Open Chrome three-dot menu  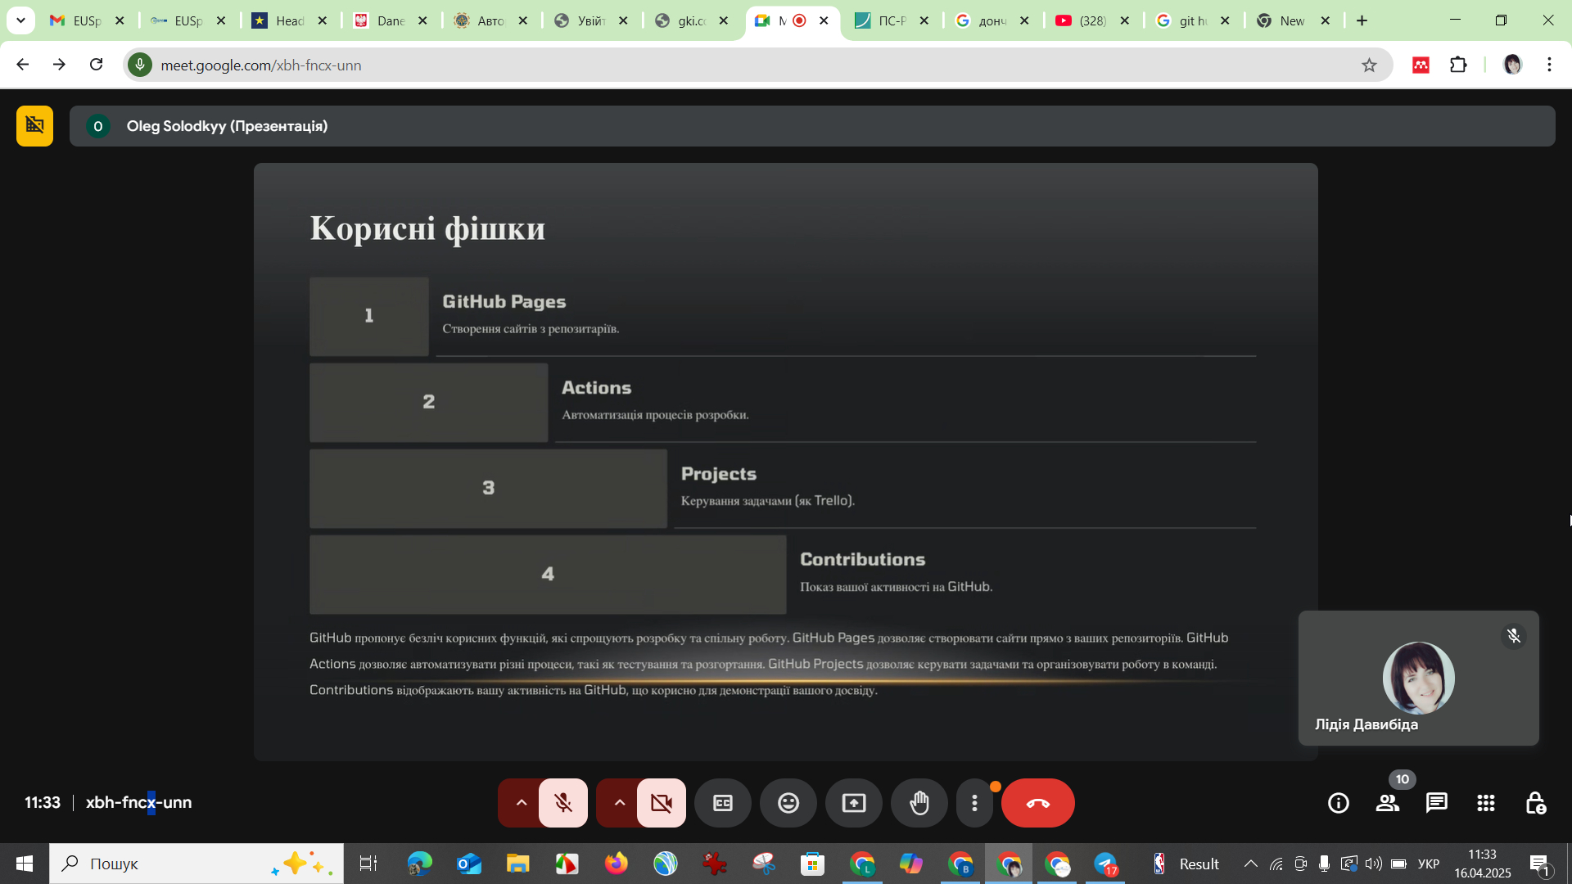(1549, 65)
